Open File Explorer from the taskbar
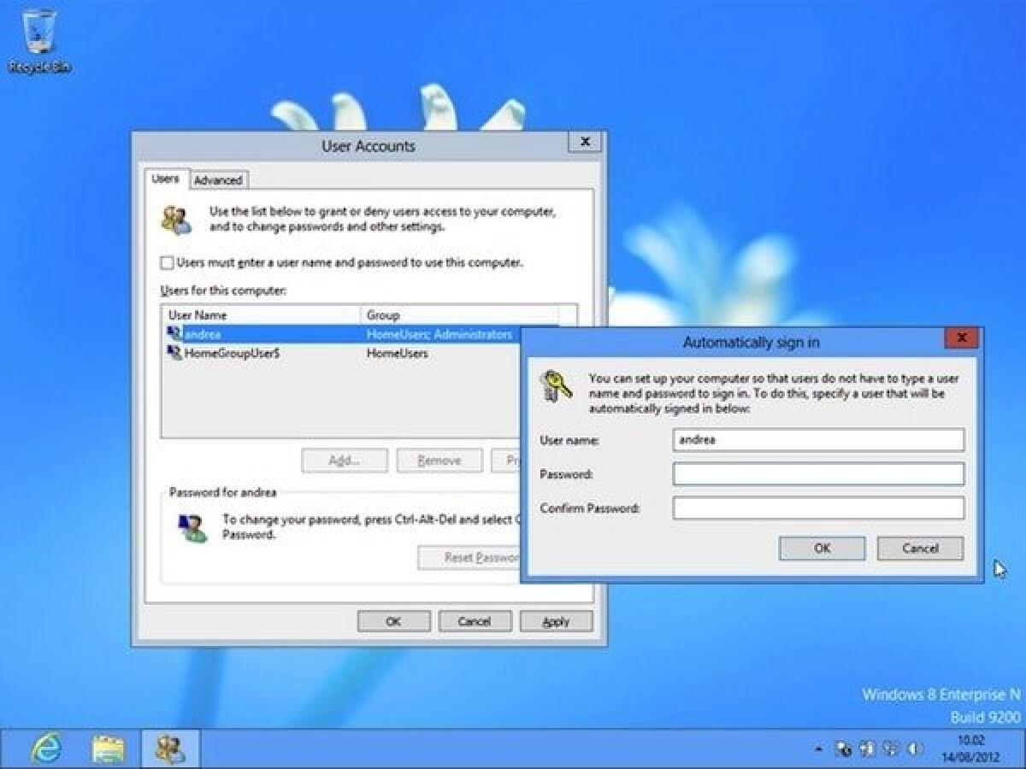1026x769 pixels. coord(109,746)
